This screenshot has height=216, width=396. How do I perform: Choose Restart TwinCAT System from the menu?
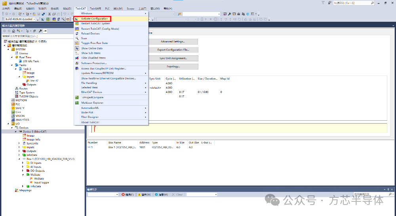coord(111,23)
